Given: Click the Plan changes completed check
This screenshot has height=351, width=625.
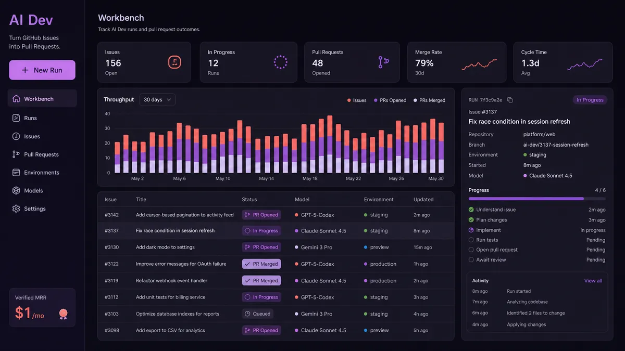Looking at the screenshot, I should (x=471, y=220).
